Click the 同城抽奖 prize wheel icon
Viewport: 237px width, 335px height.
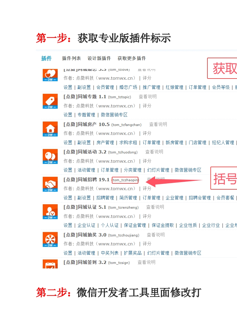click(x=50, y=239)
